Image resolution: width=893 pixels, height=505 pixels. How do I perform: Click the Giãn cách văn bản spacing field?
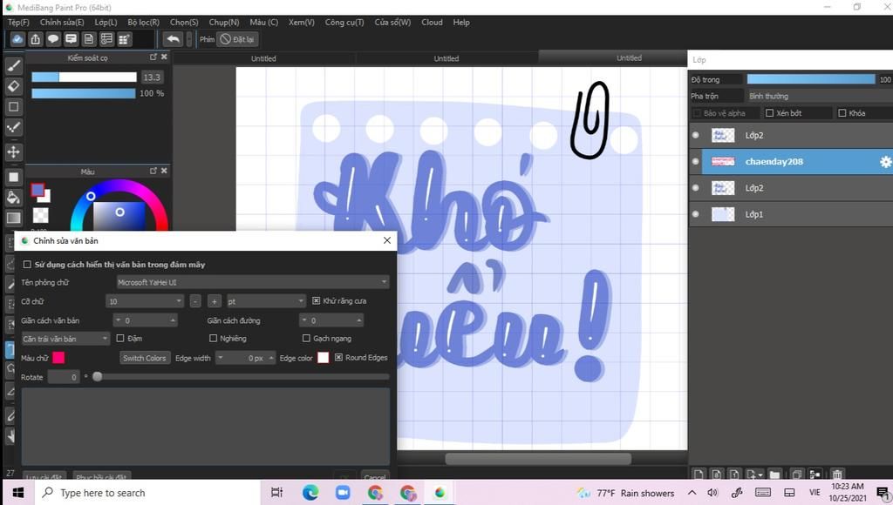click(x=146, y=320)
